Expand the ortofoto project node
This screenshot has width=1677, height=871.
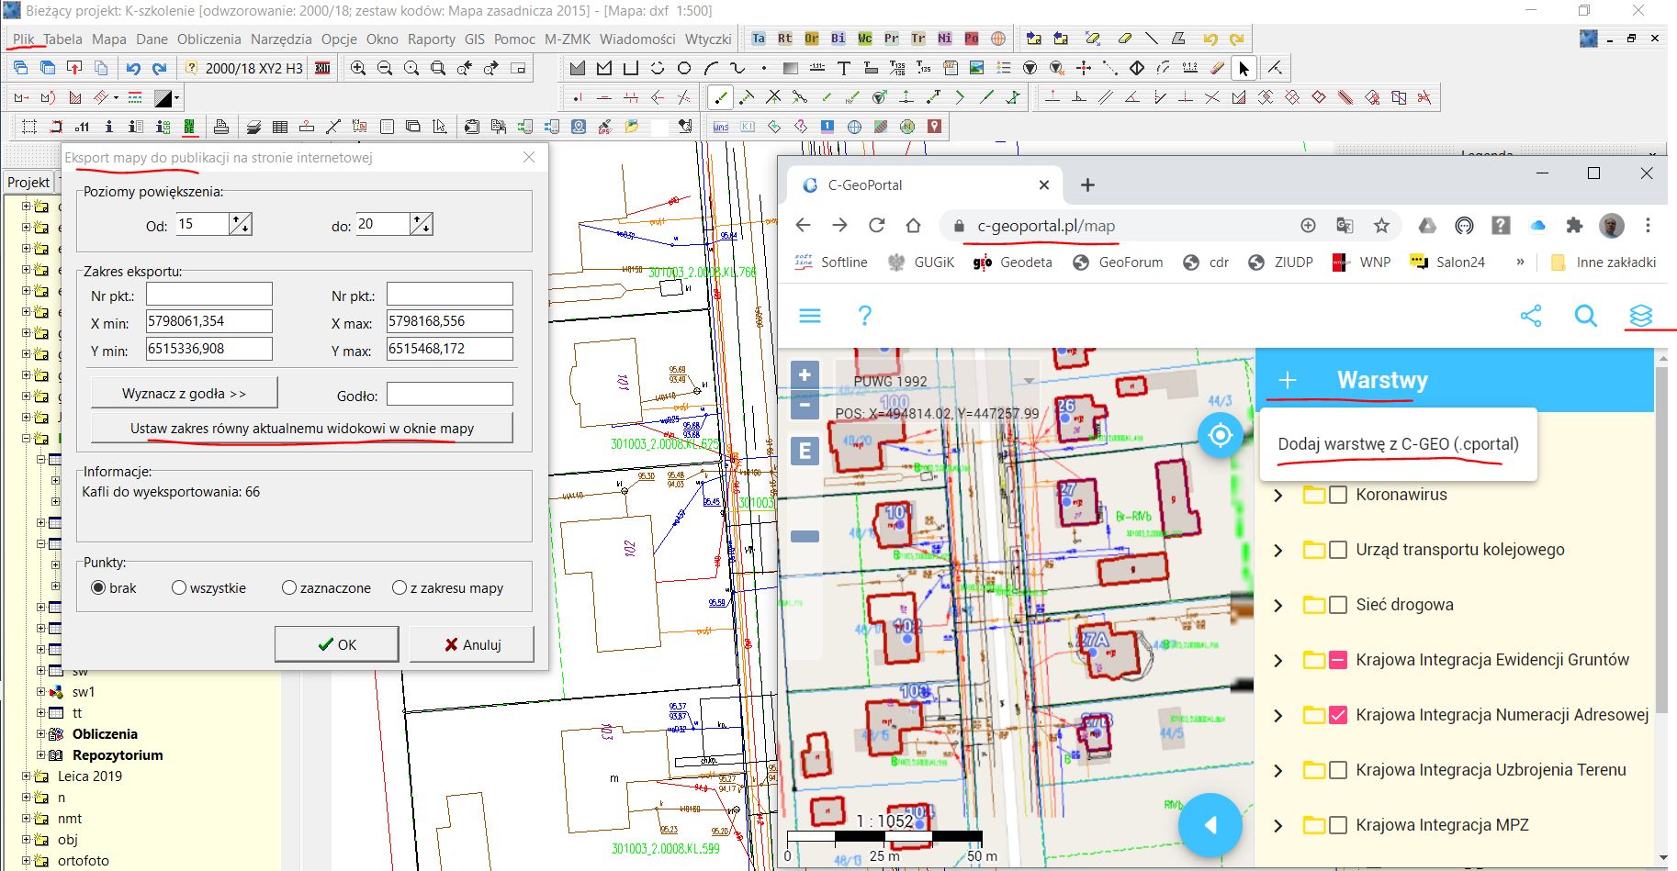pyautogui.click(x=27, y=860)
